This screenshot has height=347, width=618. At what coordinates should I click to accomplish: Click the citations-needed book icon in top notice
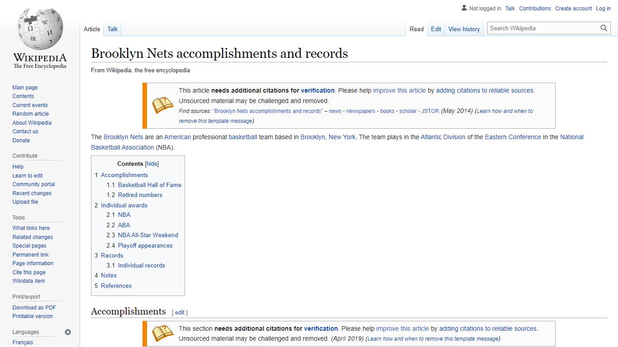162,105
